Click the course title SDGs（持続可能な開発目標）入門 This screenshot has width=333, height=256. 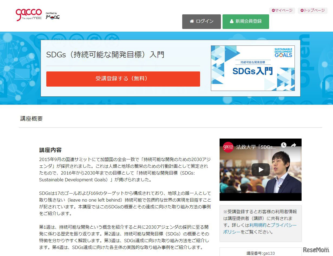[105, 55]
